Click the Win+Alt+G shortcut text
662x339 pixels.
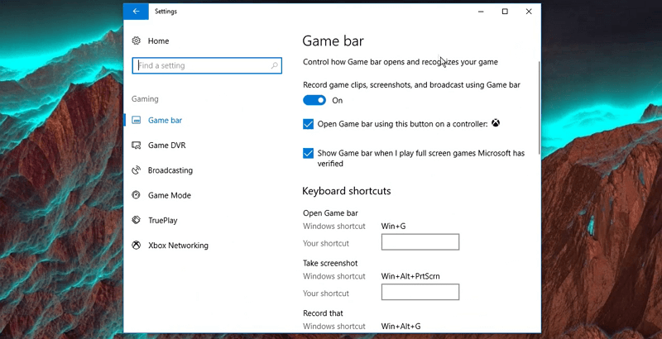click(401, 326)
